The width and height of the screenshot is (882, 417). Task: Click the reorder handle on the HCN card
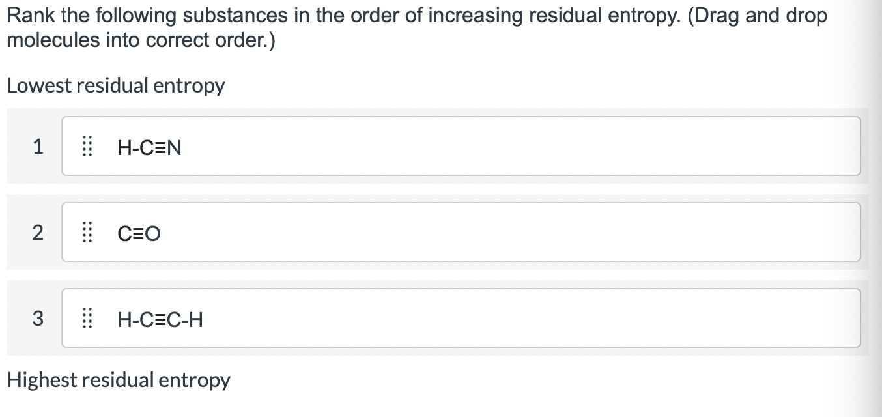point(87,147)
